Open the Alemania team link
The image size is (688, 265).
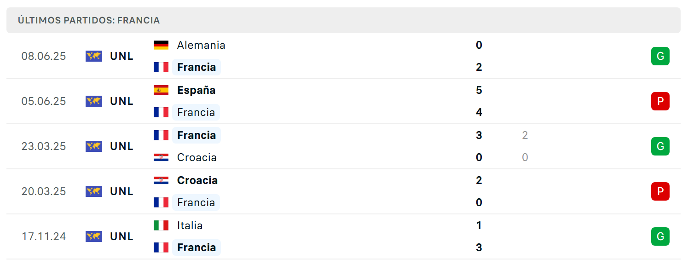coord(201,45)
